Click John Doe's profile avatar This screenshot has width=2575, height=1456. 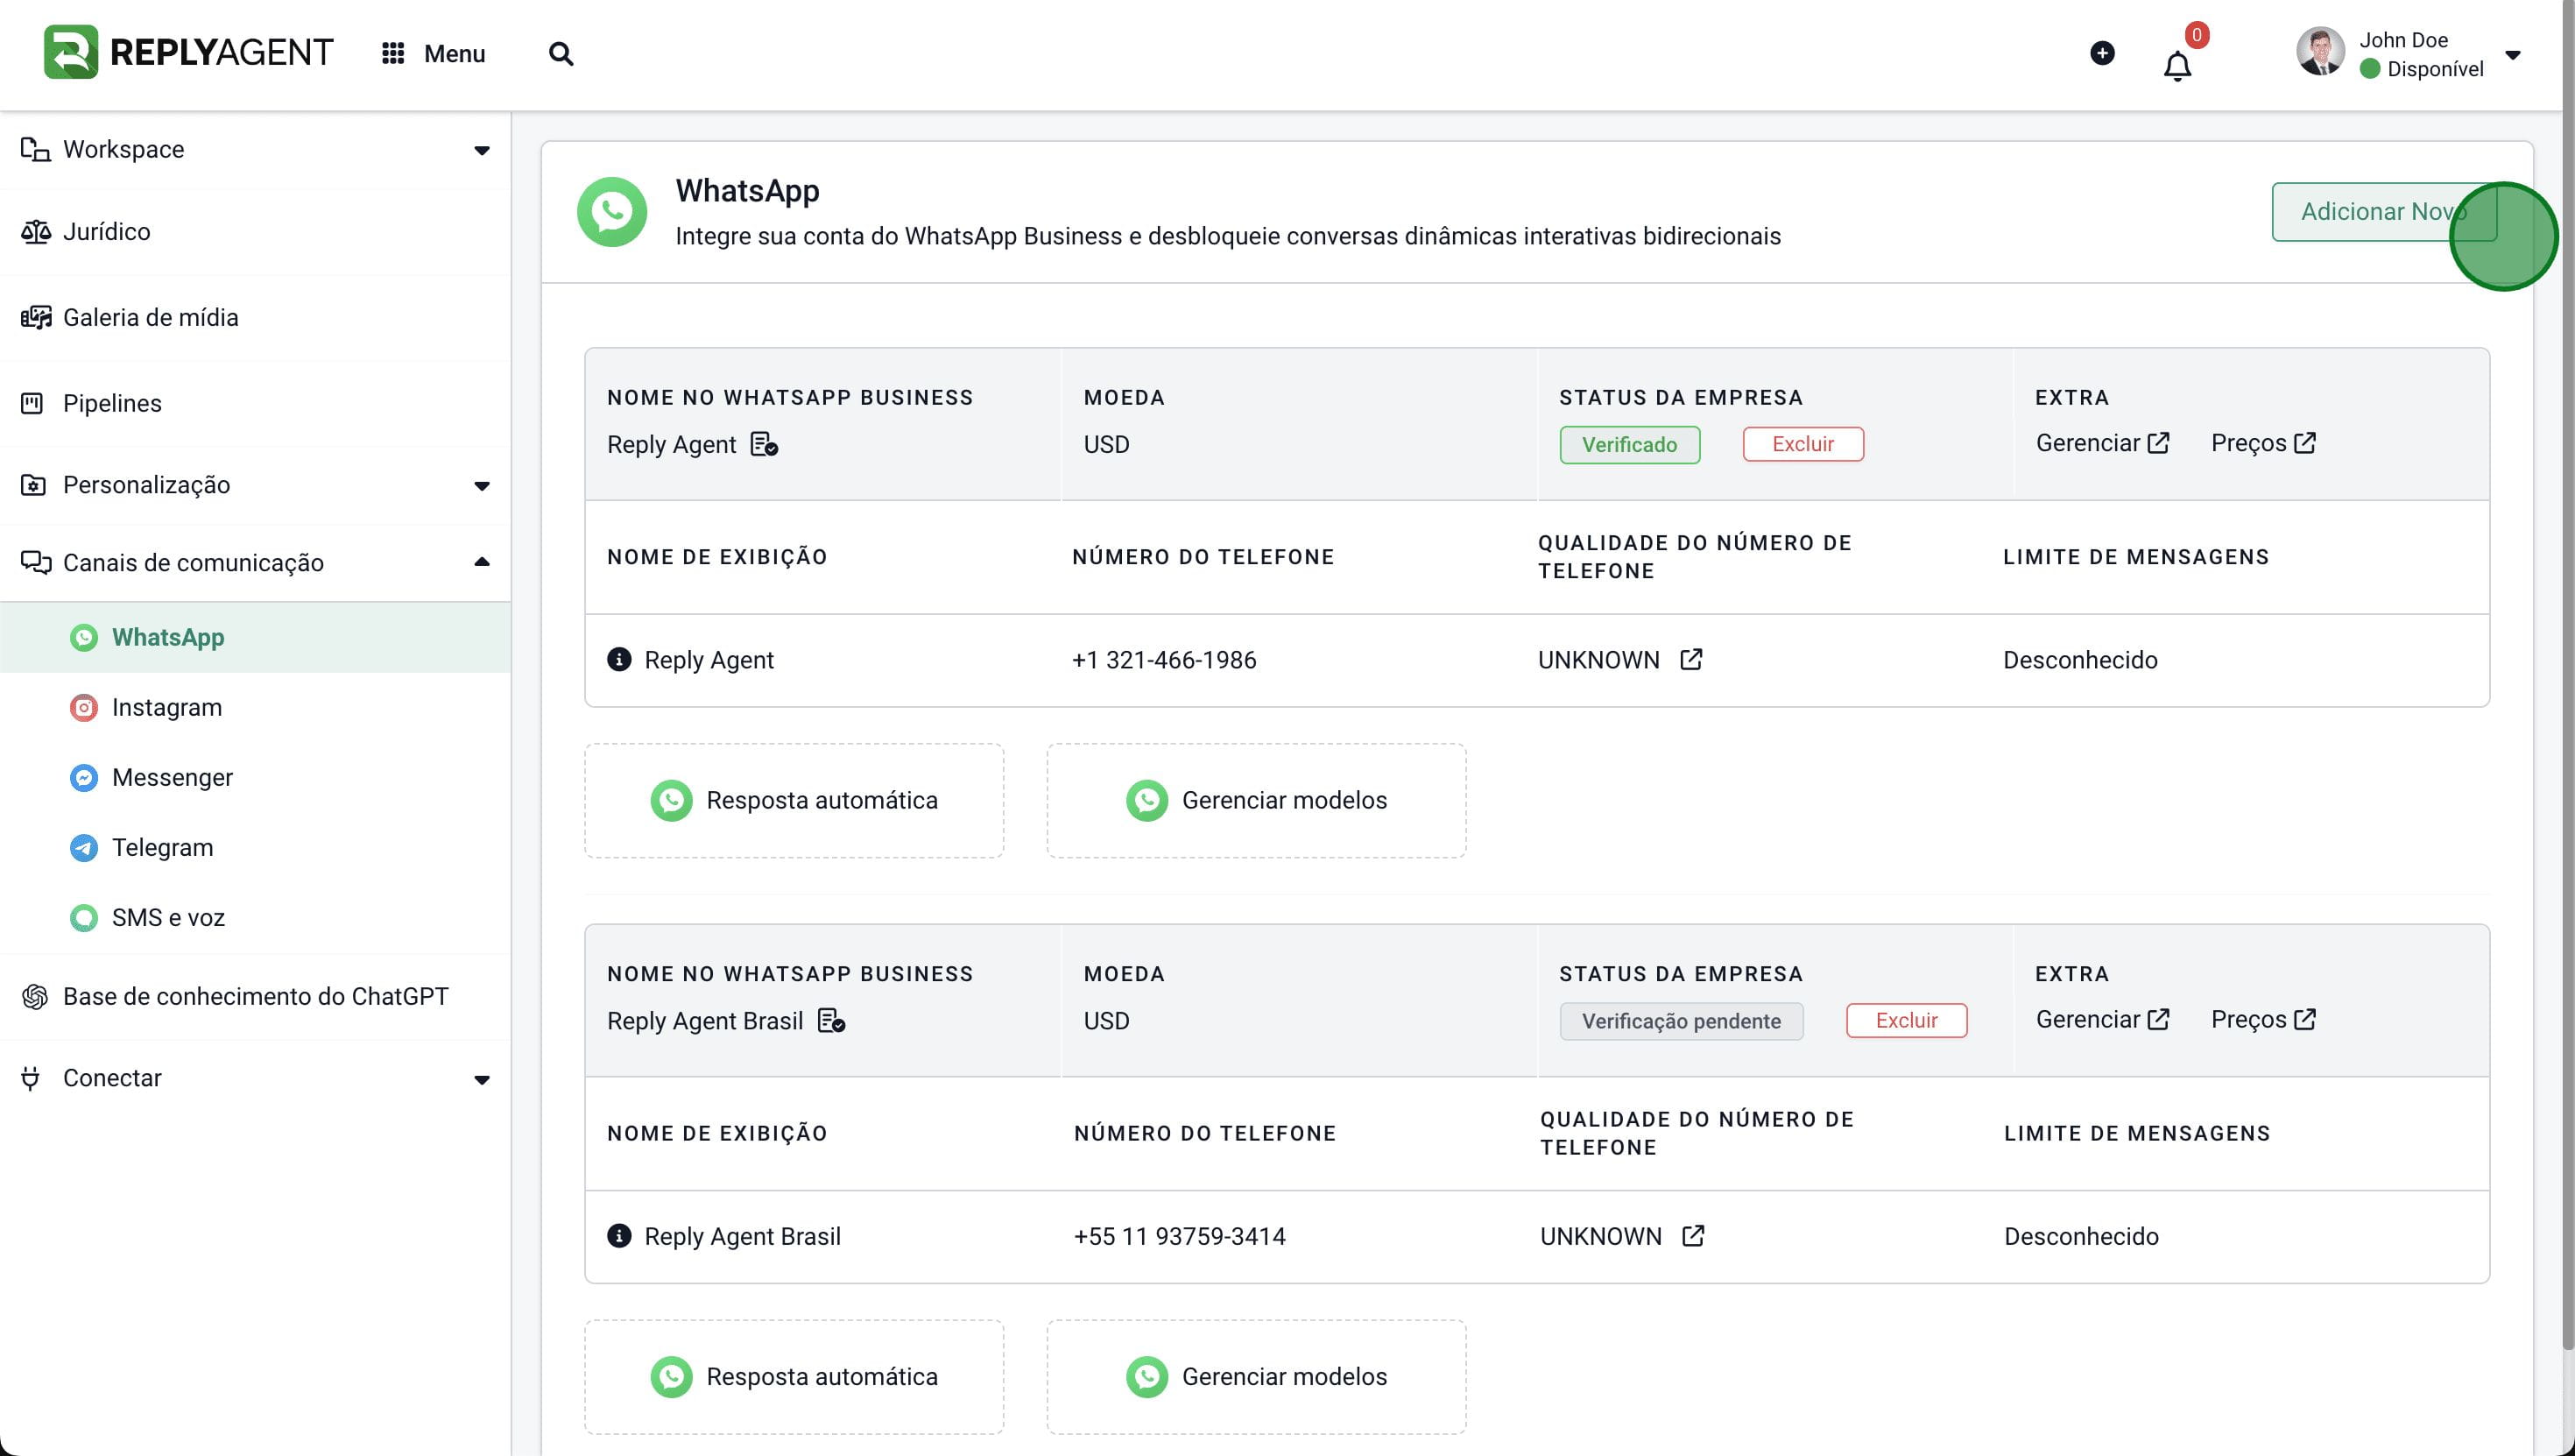[2320, 52]
